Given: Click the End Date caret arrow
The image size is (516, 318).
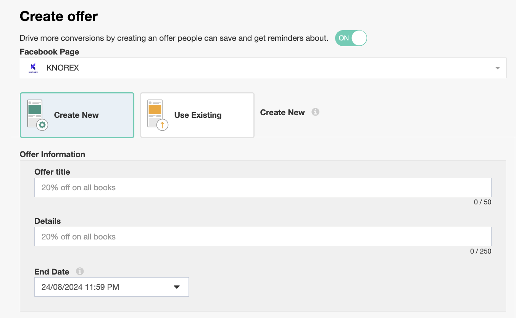Looking at the screenshot, I should pos(177,287).
